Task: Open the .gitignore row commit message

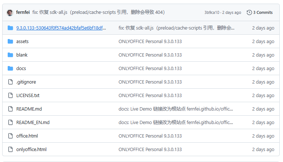Action: (150, 82)
